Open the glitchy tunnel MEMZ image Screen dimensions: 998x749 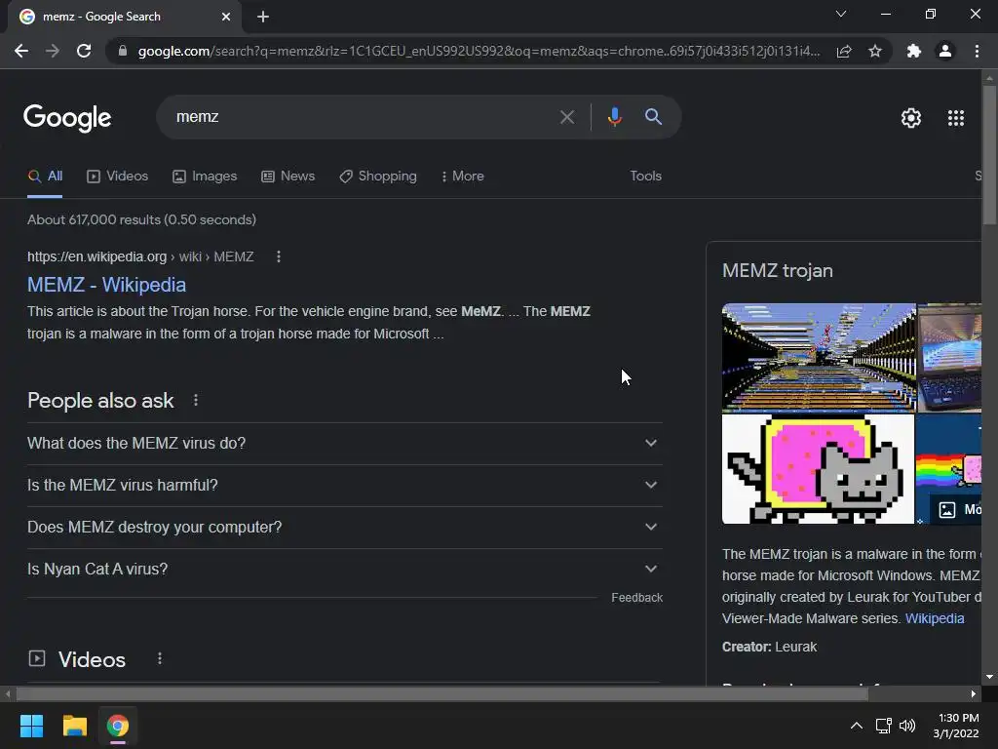[x=819, y=357]
